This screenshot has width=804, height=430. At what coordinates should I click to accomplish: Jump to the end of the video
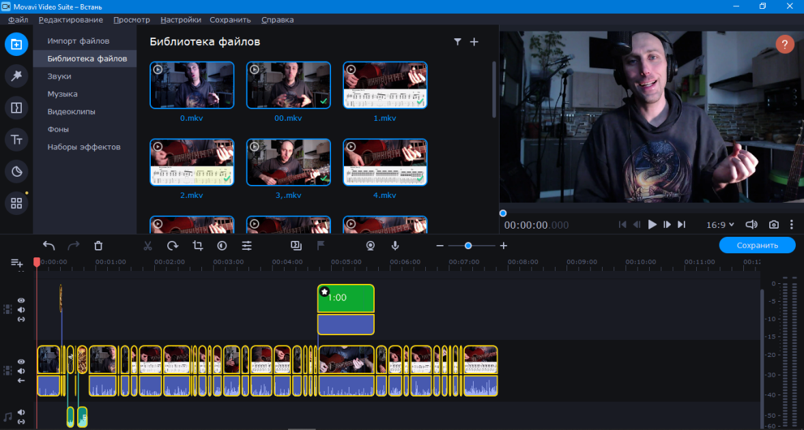click(681, 225)
